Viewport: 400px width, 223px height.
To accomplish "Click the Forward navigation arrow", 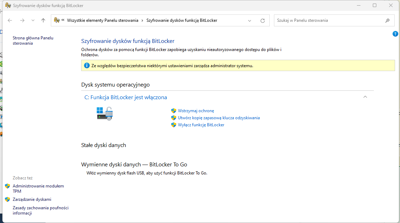I will tap(22, 20).
